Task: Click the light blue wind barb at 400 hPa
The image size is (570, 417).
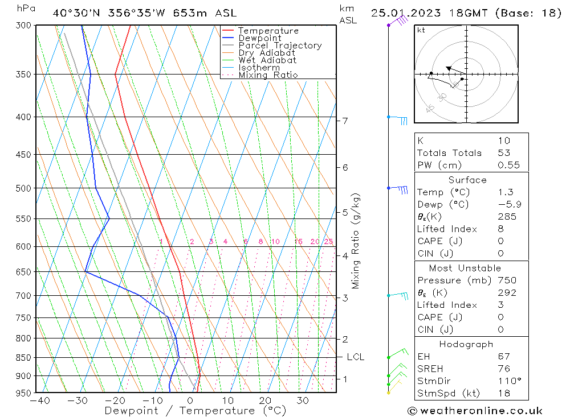Action: [x=397, y=120]
